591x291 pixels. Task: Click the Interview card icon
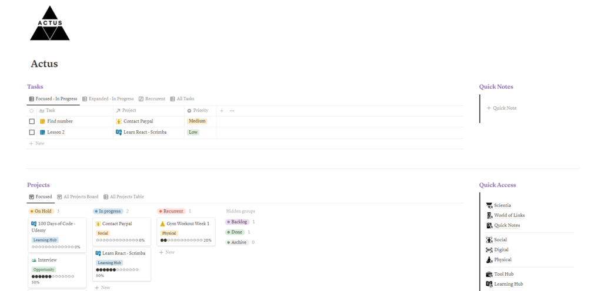tap(34, 260)
